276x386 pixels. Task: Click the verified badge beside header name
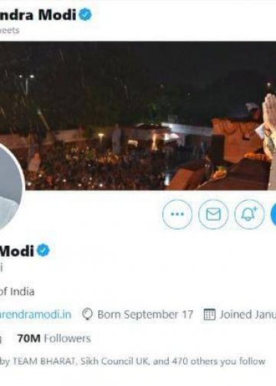pyautogui.click(x=85, y=15)
